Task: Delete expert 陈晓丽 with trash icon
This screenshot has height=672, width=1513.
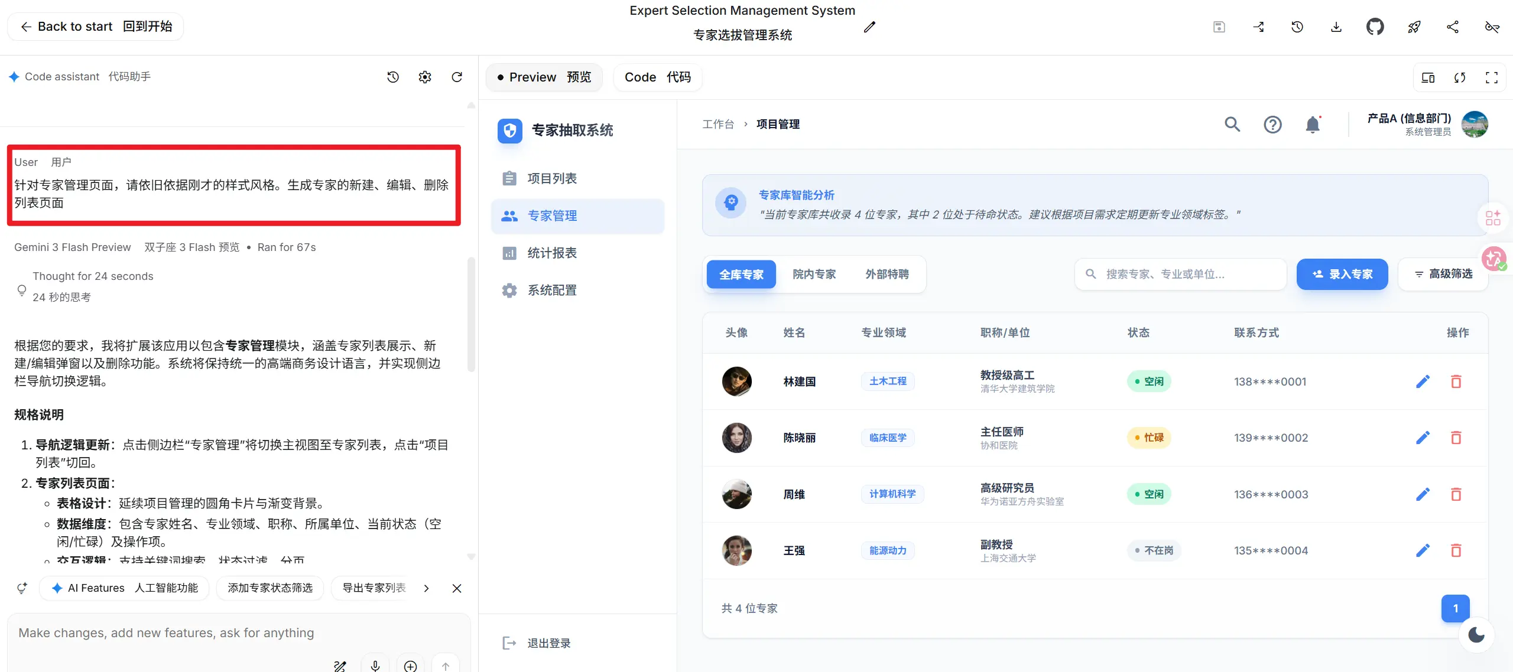Action: 1456,438
